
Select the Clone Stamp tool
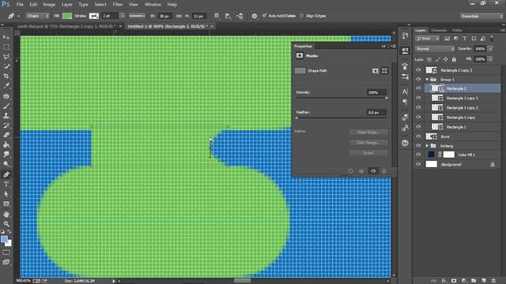click(x=6, y=116)
